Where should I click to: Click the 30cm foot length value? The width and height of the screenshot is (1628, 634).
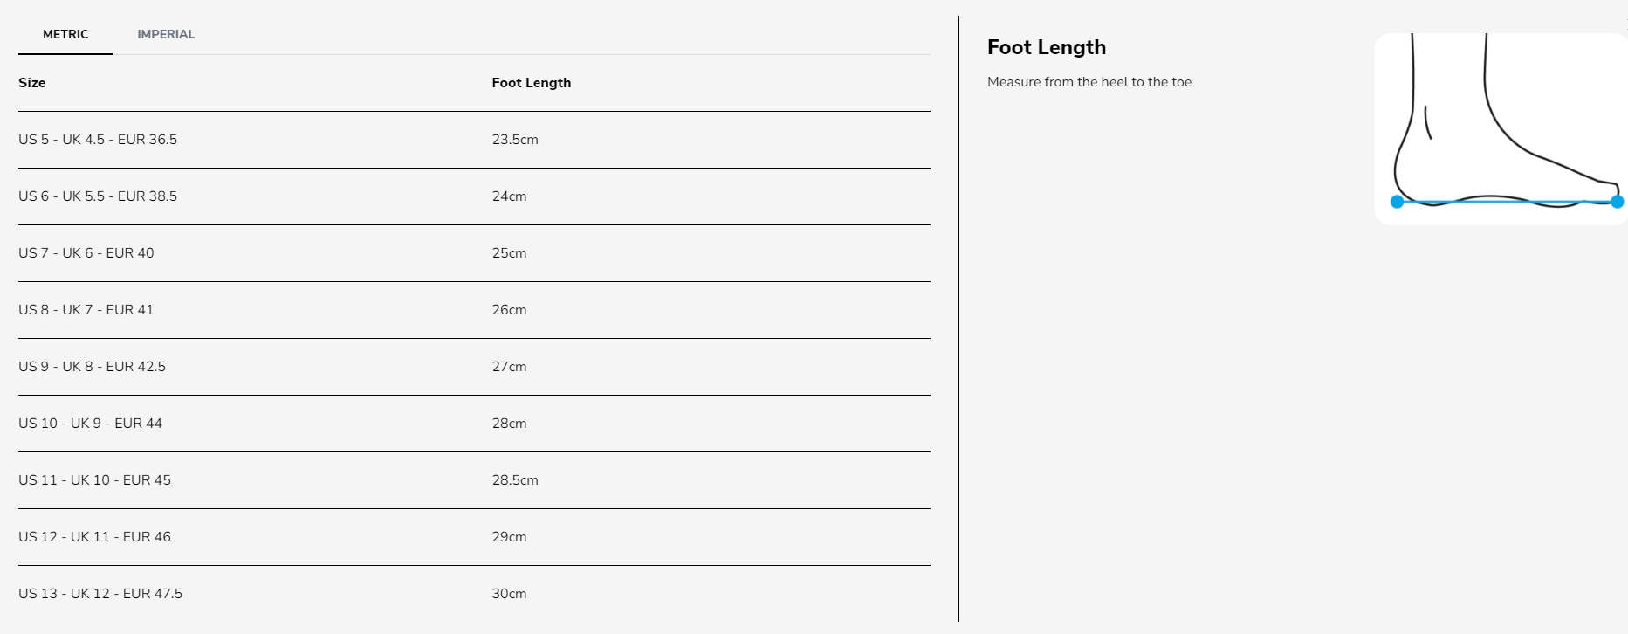coord(509,594)
